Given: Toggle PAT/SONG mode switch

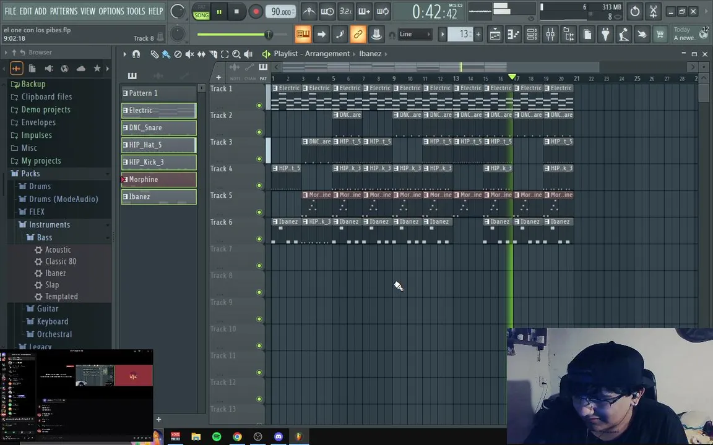Looking at the screenshot, I should click(201, 12).
